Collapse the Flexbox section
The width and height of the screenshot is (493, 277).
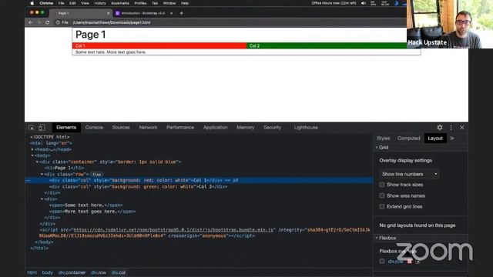(x=377, y=238)
